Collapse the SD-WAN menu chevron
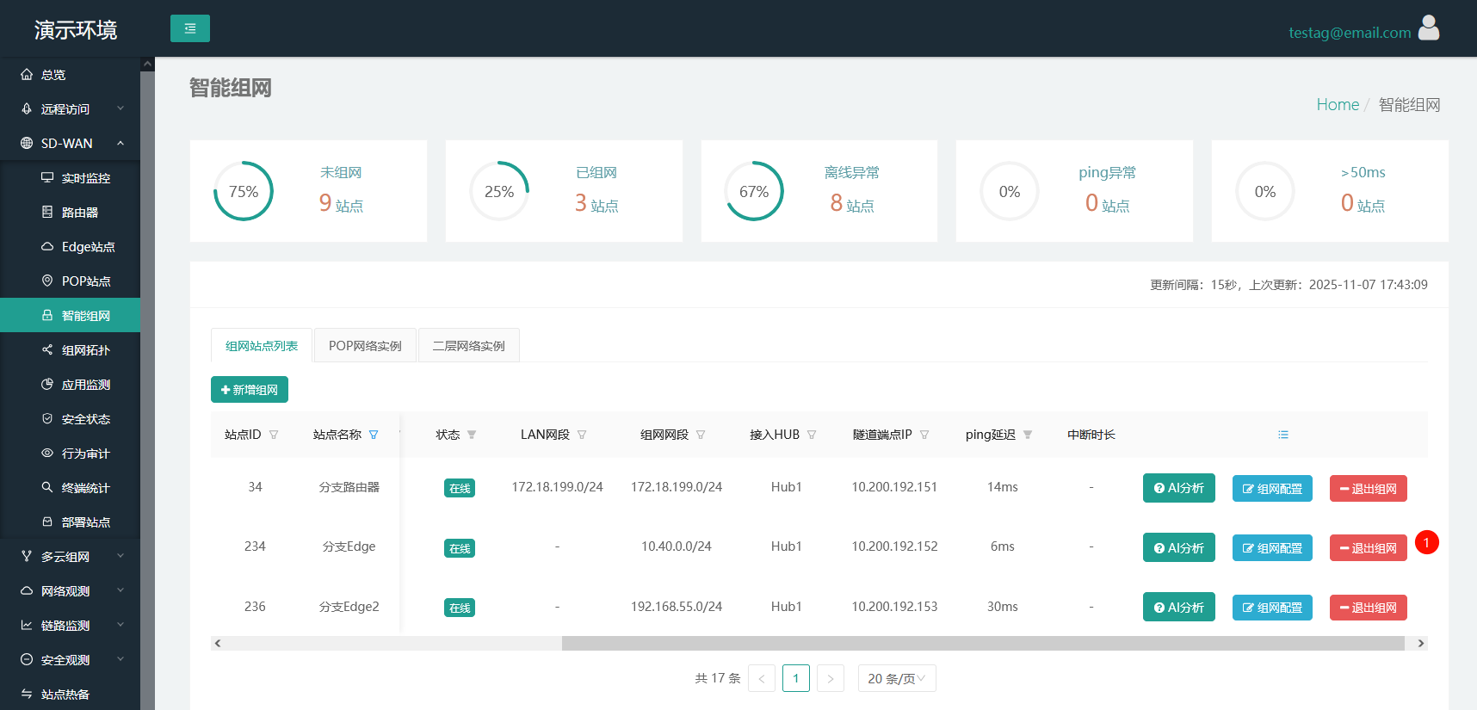Viewport: 1477px width, 710px height. click(x=121, y=143)
